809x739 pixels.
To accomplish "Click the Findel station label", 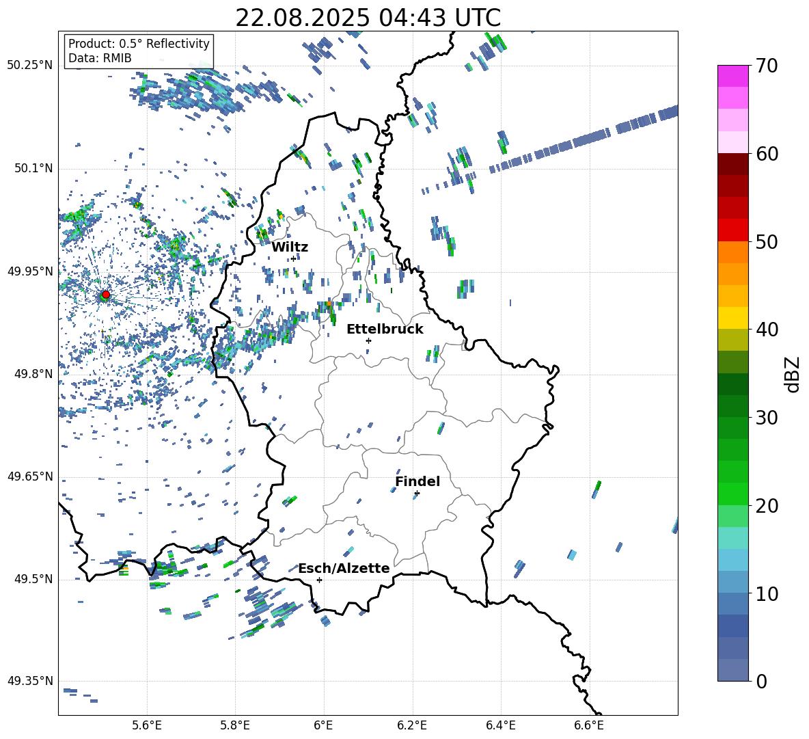I will point(417,481).
